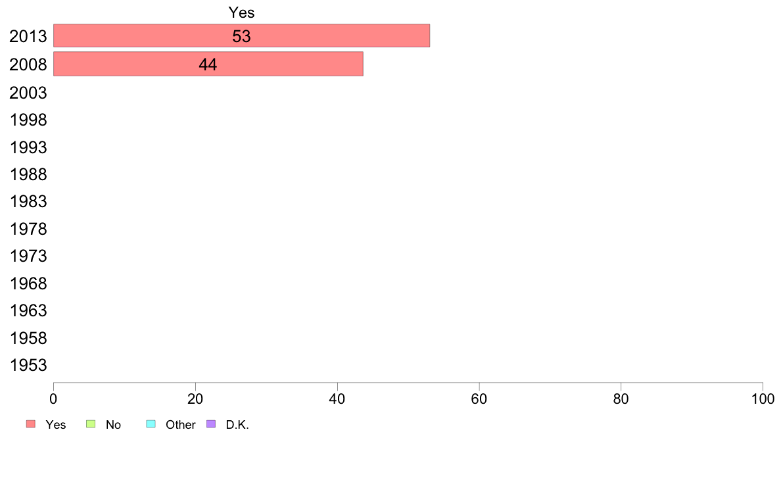Click the D.K. legend text
This screenshot has height=484, width=781.
click(x=237, y=425)
